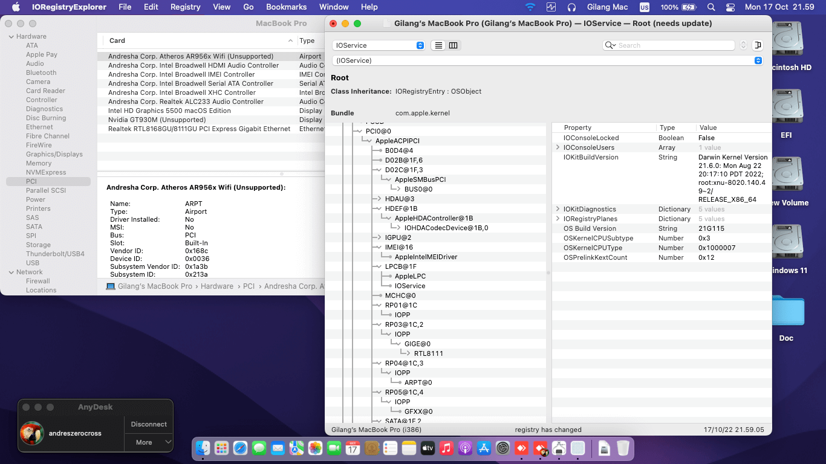Open Control Center in menu bar
Viewport: 826px width, 464px height.
pos(730,7)
